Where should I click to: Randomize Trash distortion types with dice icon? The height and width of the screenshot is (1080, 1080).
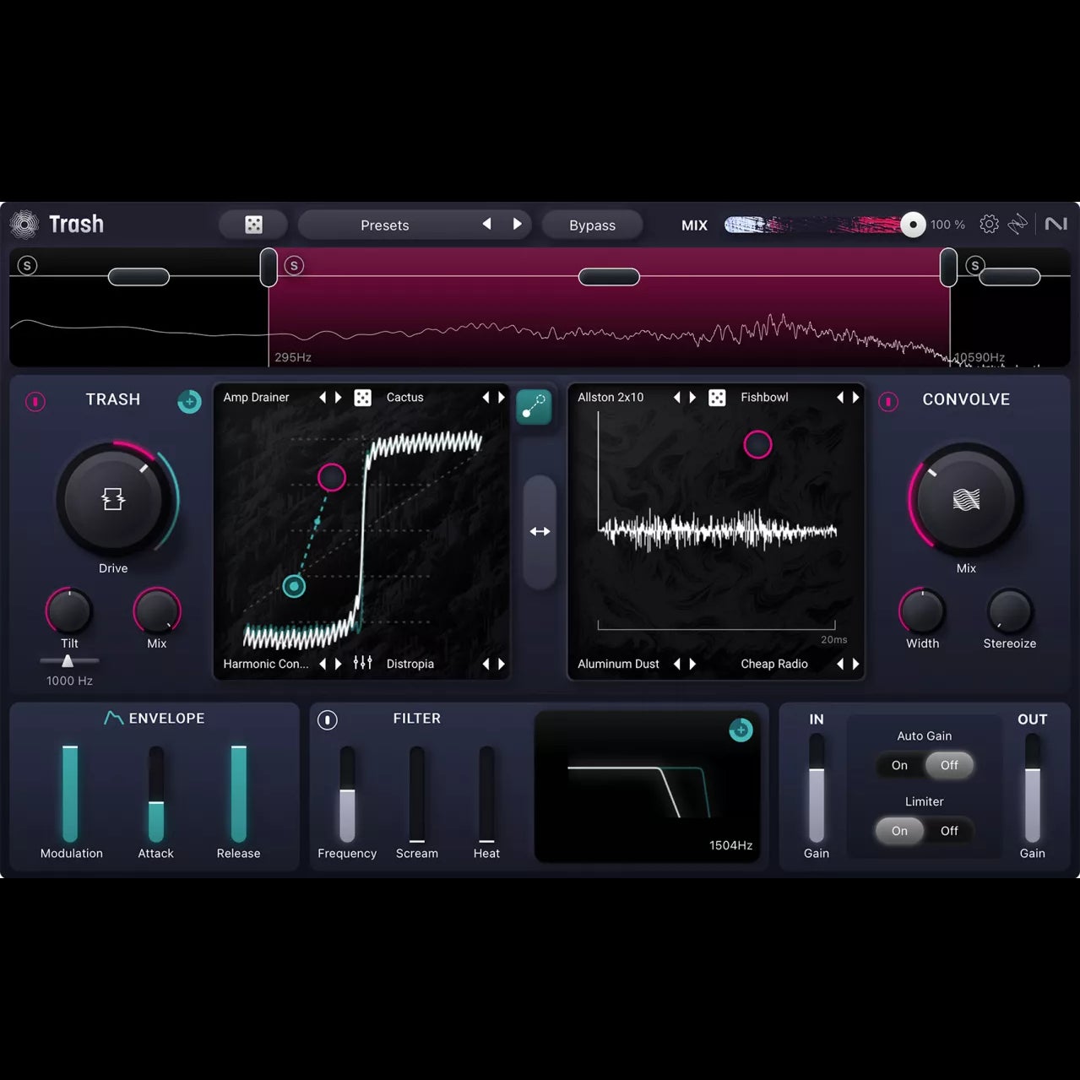[x=362, y=397]
